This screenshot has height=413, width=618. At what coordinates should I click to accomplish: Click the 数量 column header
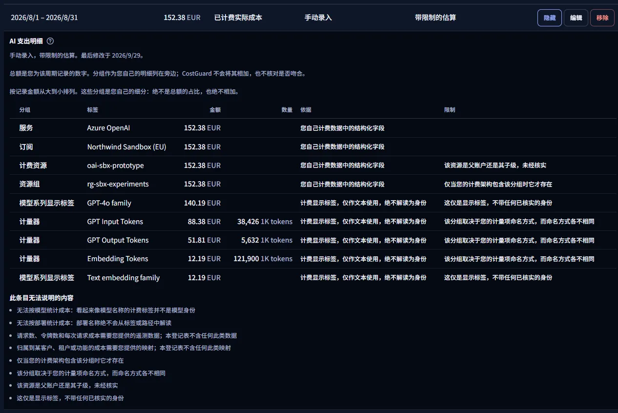coord(287,110)
